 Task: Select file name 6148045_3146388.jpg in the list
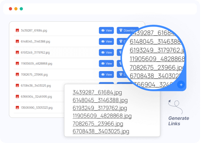(36, 41)
